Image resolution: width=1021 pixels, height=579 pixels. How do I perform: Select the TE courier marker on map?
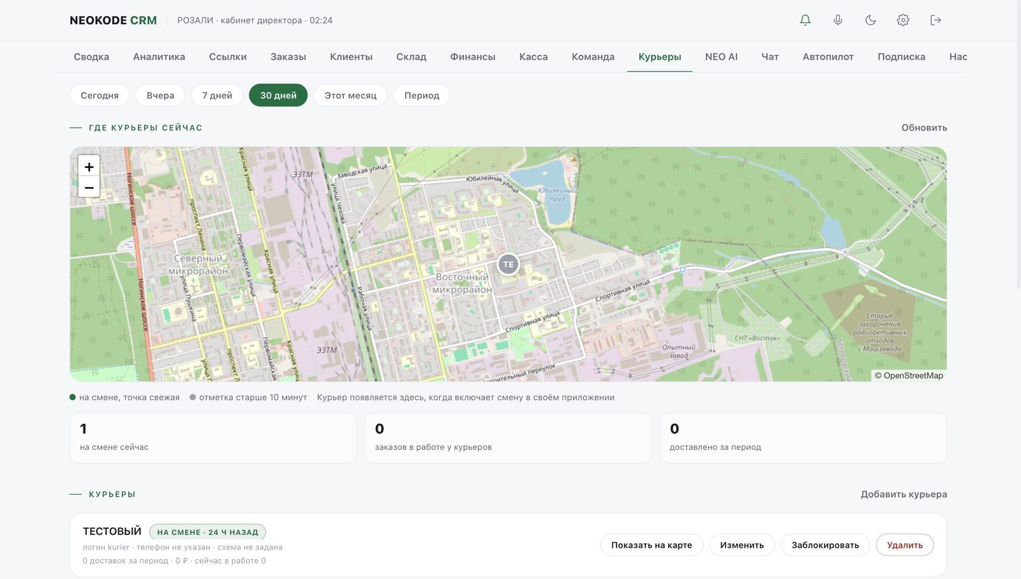[x=508, y=264]
